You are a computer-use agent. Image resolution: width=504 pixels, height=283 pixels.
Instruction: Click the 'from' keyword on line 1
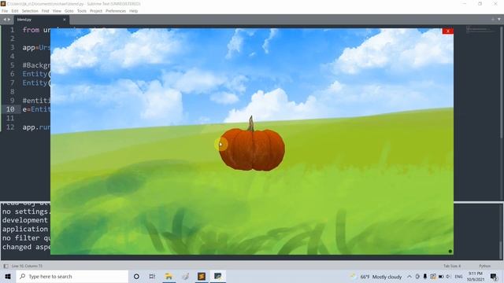click(31, 30)
